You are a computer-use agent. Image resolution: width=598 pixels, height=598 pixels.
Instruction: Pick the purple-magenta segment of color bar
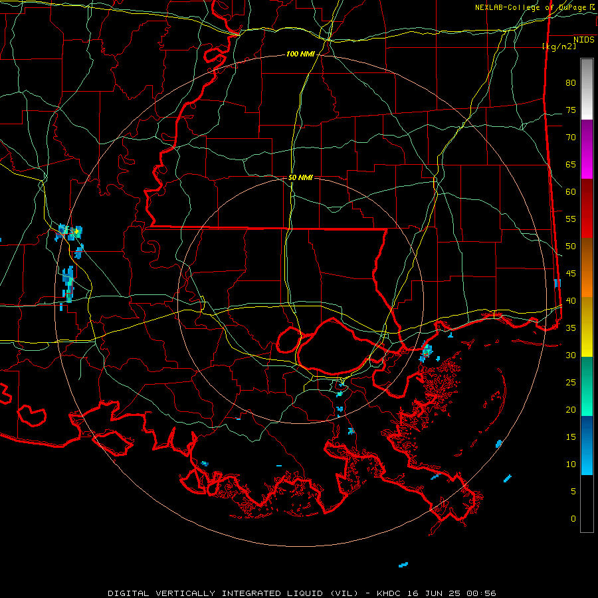(x=587, y=149)
